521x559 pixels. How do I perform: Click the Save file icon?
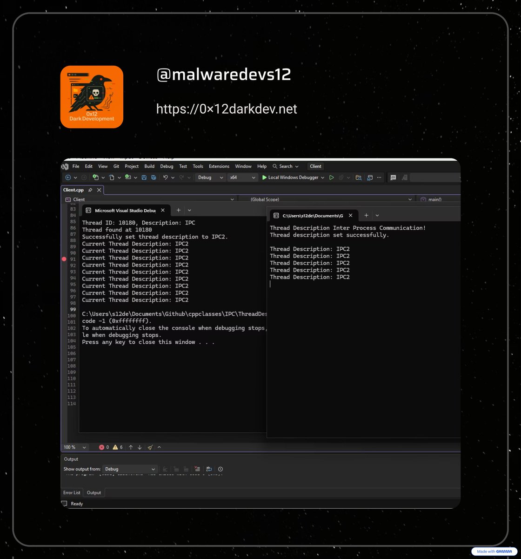[144, 177]
